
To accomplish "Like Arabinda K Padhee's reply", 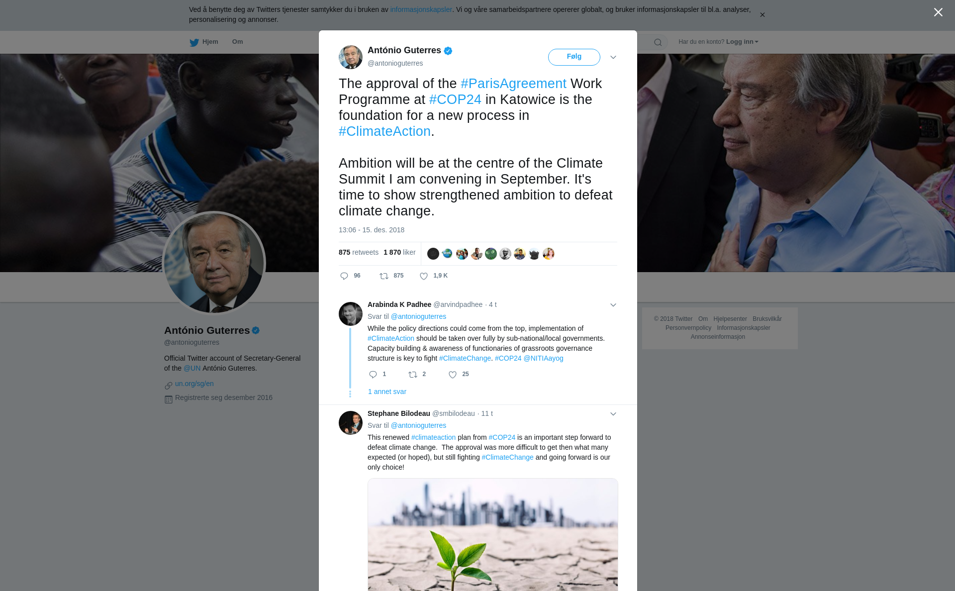I will 453,375.
